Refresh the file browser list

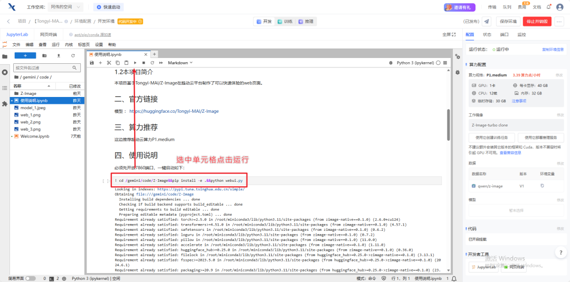73,55
